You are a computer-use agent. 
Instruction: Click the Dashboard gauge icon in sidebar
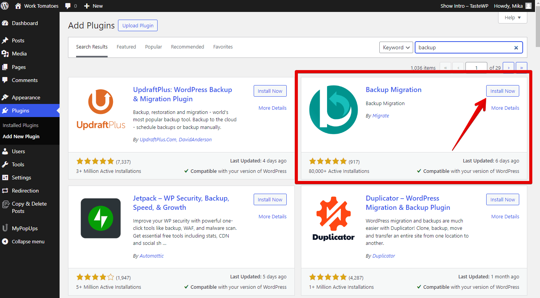[x=5, y=23]
